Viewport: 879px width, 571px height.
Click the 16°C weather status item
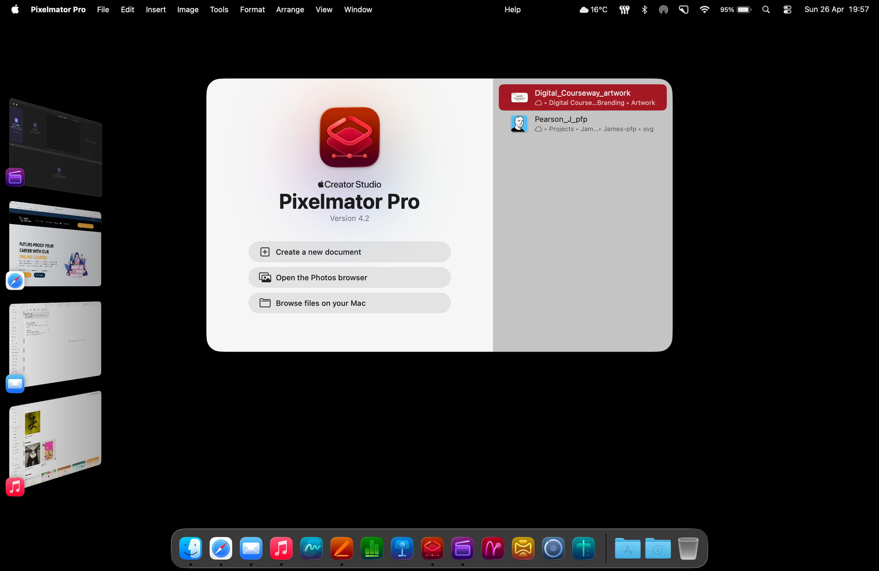[x=593, y=9]
